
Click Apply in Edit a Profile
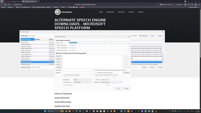(x=144, y=67)
